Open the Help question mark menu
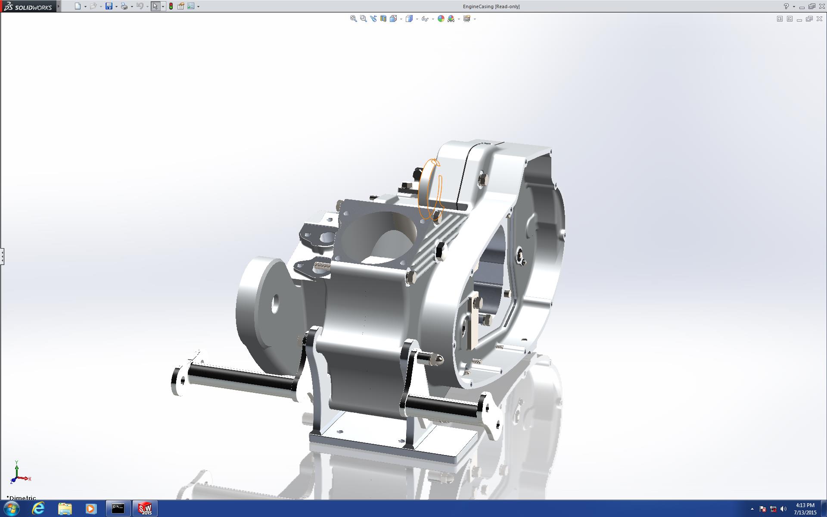This screenshot has height=517, width=827. click(786, 6)
